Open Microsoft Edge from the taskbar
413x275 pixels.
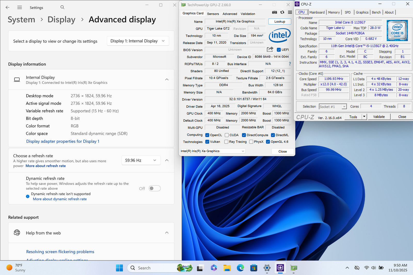click(240, 268)
